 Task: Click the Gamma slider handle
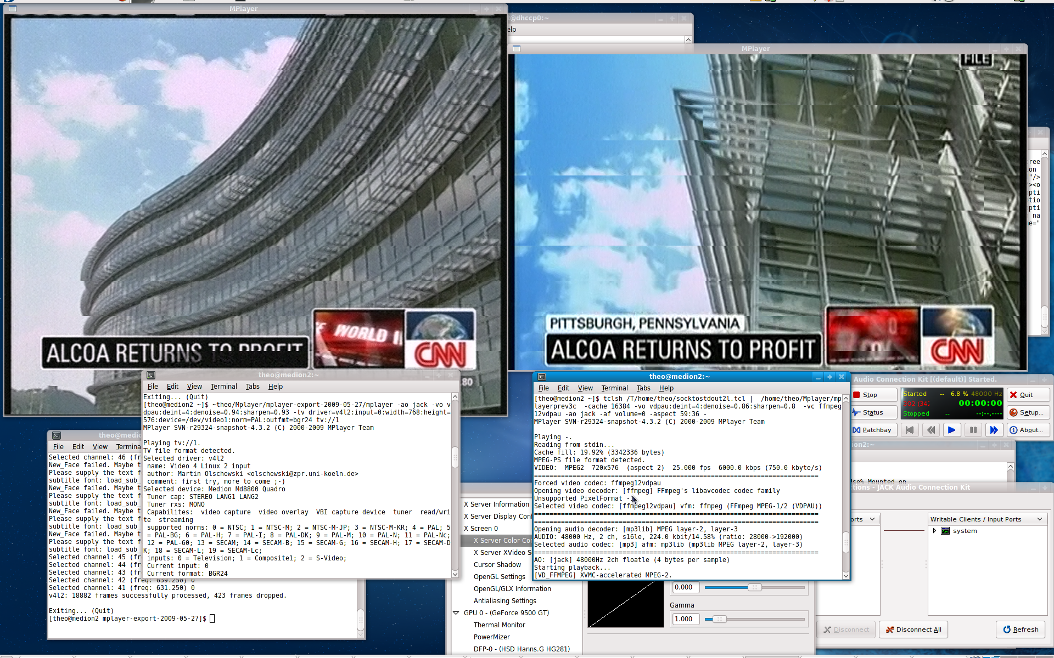tap(719, 619)
